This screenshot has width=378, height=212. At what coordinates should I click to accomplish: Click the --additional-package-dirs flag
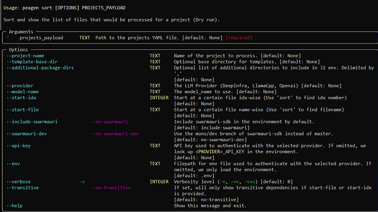[40, 68]
